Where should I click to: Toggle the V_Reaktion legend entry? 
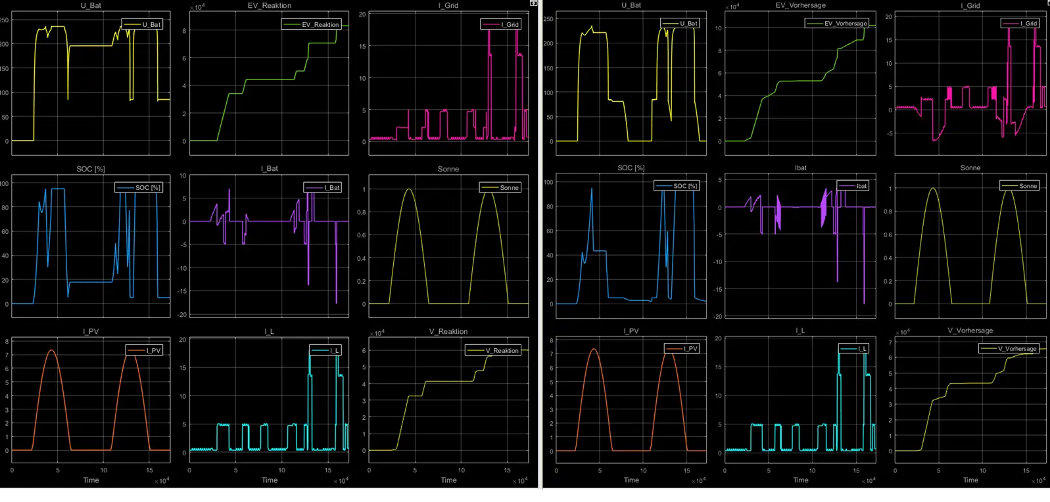tap(494, 350)
